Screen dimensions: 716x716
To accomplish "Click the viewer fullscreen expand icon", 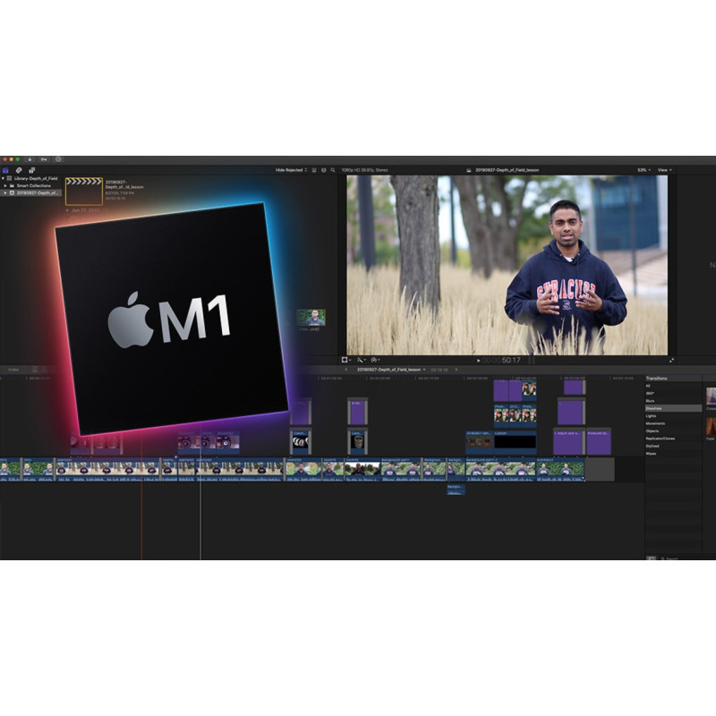I will point(671,360).
